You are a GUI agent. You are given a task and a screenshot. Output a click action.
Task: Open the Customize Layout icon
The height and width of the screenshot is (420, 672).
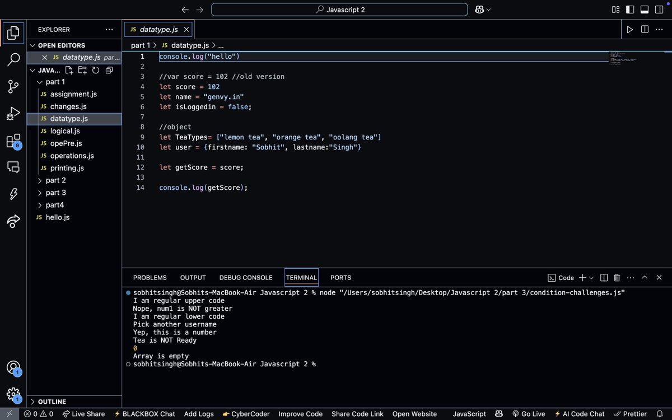coord(616,10)
